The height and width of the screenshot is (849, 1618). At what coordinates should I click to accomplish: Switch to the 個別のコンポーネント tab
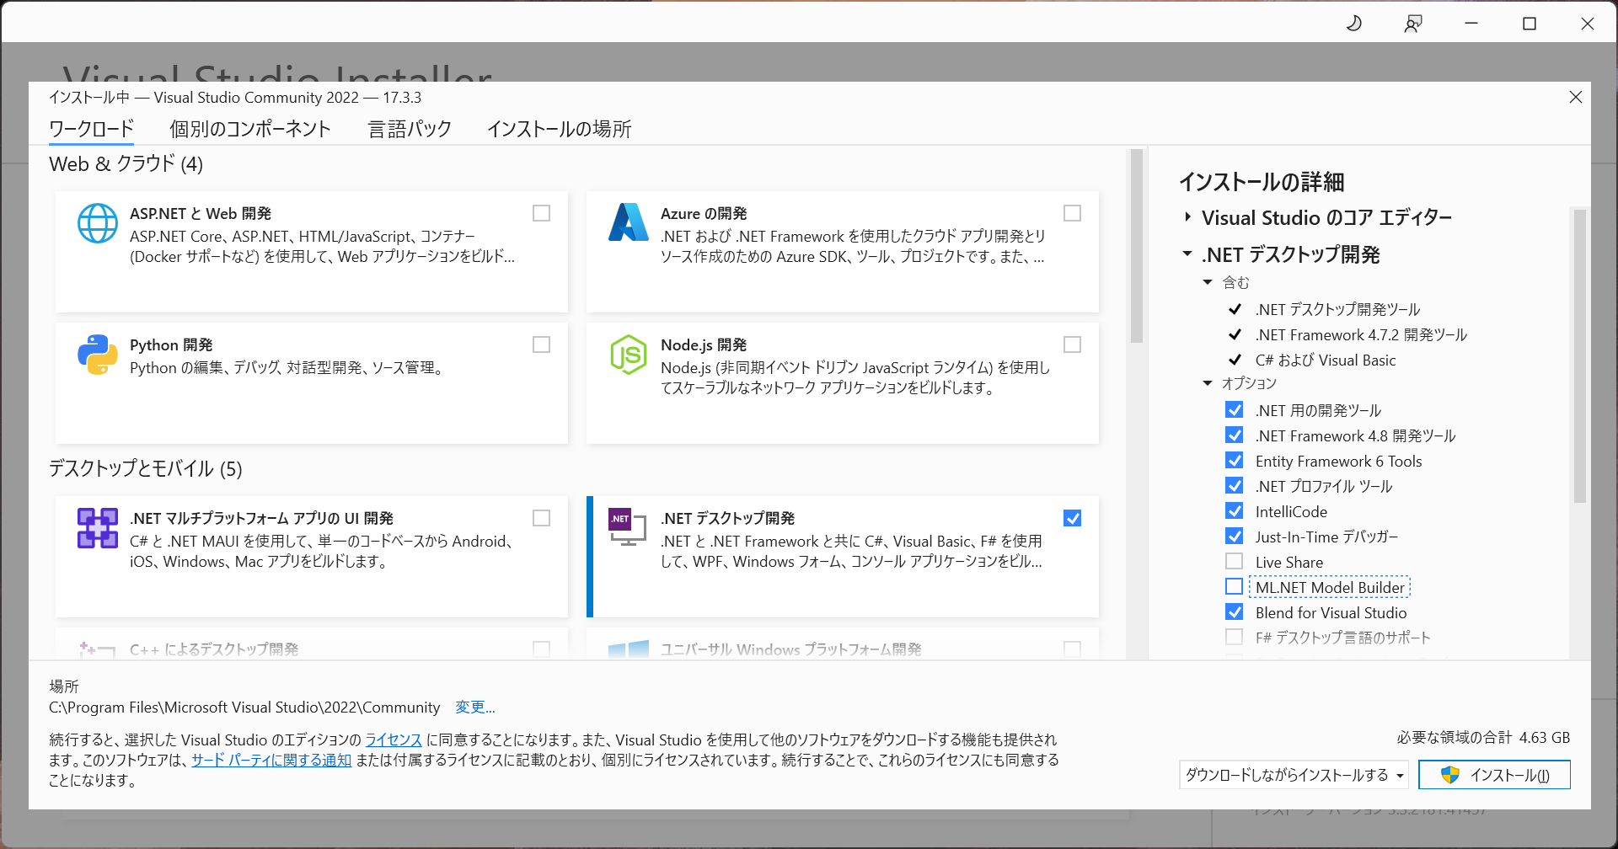[250, 129]
